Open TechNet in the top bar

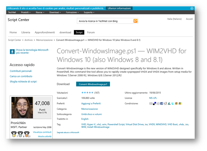[12, 12]
